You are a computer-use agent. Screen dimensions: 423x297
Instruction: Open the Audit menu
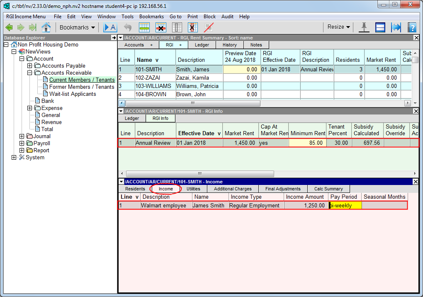pos(227,17)
